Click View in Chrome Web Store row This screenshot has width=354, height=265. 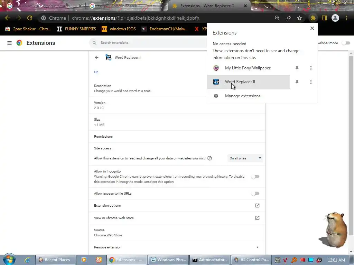[x=177, y=218]
